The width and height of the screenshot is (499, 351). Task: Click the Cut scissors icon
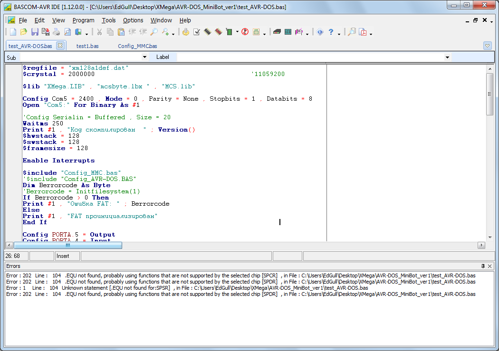[99, 32]
